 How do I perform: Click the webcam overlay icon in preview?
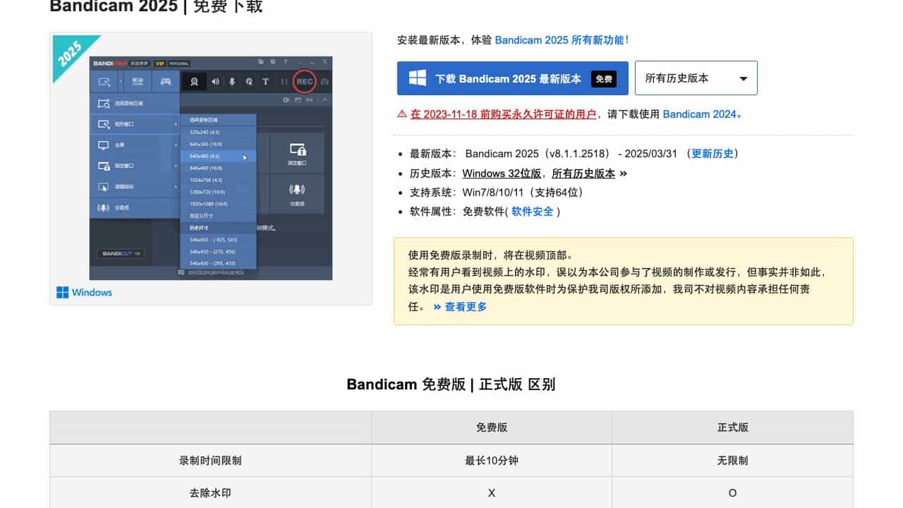click(x=194, y=82)
